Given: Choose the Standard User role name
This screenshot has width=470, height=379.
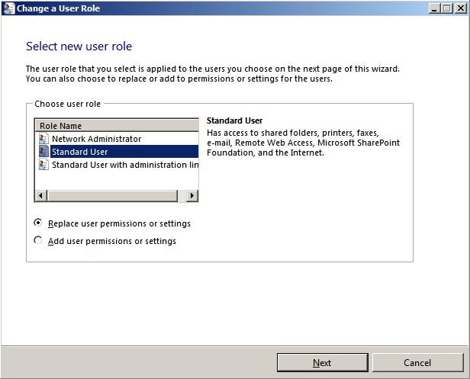Looking at the screenshot, I should point(79,152).
